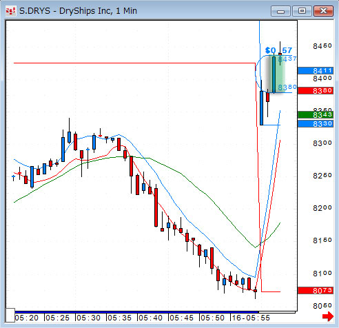Click the DryShips chart app icon in title bar
Image resolution: width=339 pixels, height=328 pixels.
tap(11, 11)
